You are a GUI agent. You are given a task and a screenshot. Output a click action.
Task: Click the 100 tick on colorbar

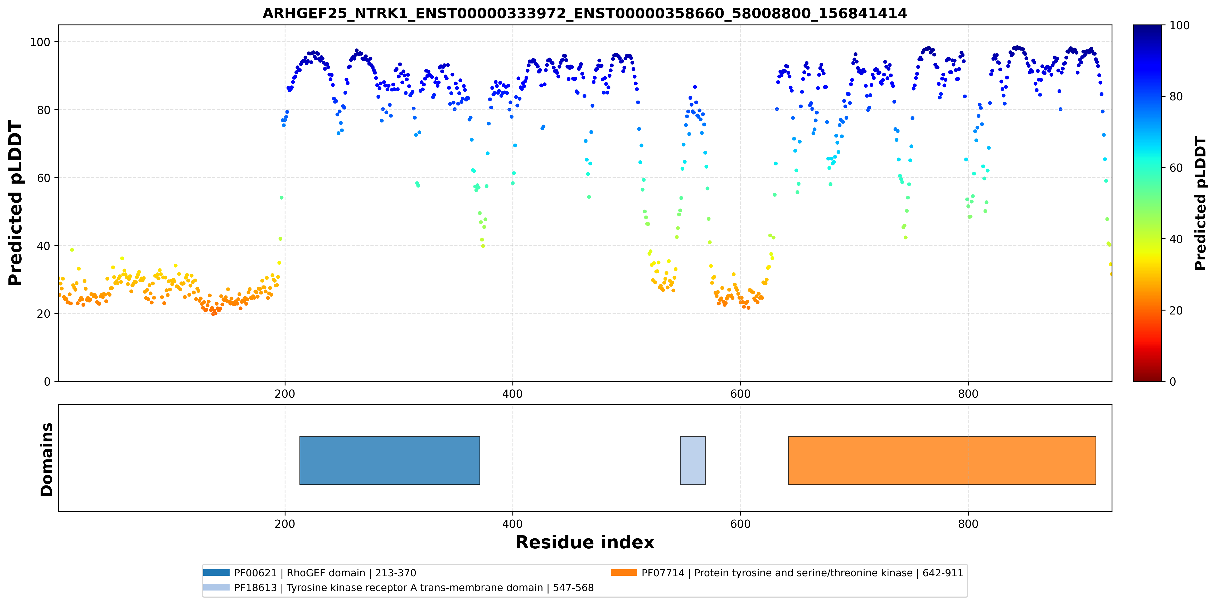tap(1179, 26)
